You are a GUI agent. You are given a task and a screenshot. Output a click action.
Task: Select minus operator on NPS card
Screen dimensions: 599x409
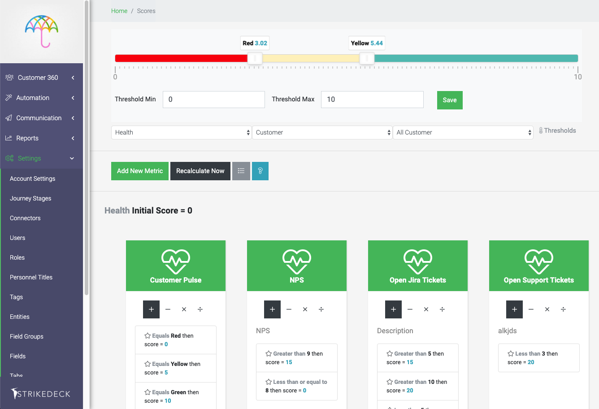289,309
